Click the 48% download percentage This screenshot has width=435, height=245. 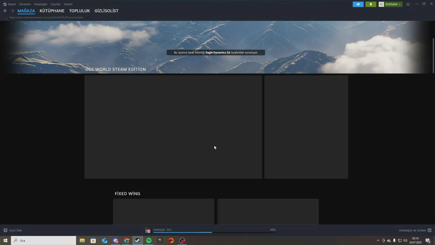[x=273, y=230]
